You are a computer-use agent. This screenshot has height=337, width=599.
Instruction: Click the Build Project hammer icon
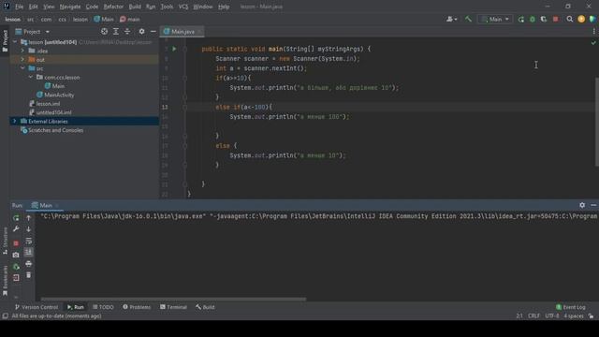point(468,19)
